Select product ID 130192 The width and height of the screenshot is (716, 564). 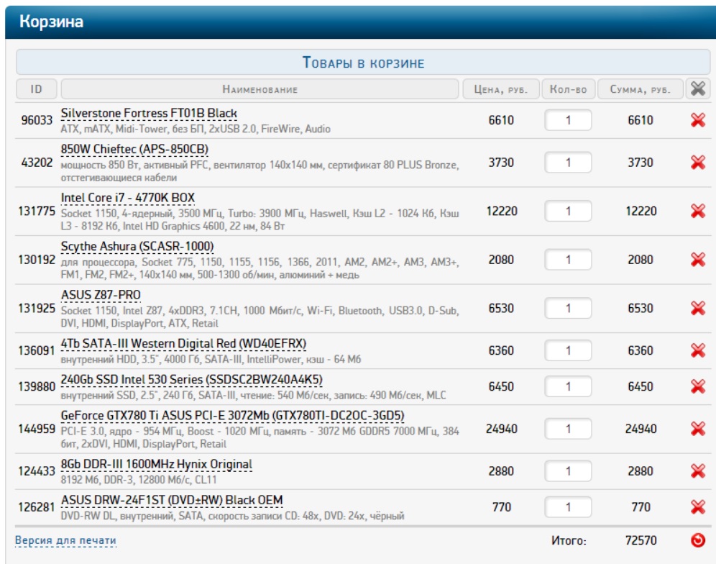pos(37,260)
